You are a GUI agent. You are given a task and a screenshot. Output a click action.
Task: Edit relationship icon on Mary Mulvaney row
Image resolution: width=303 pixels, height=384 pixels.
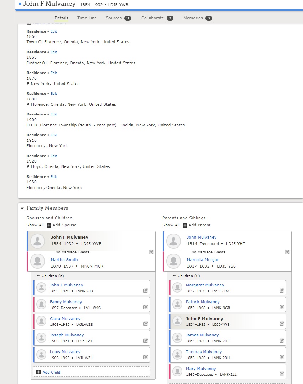[282, 374]
